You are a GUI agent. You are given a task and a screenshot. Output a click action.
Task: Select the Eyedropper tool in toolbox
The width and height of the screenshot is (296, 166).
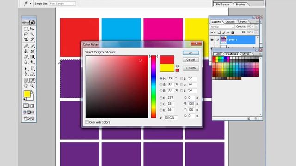click(32, 80)
